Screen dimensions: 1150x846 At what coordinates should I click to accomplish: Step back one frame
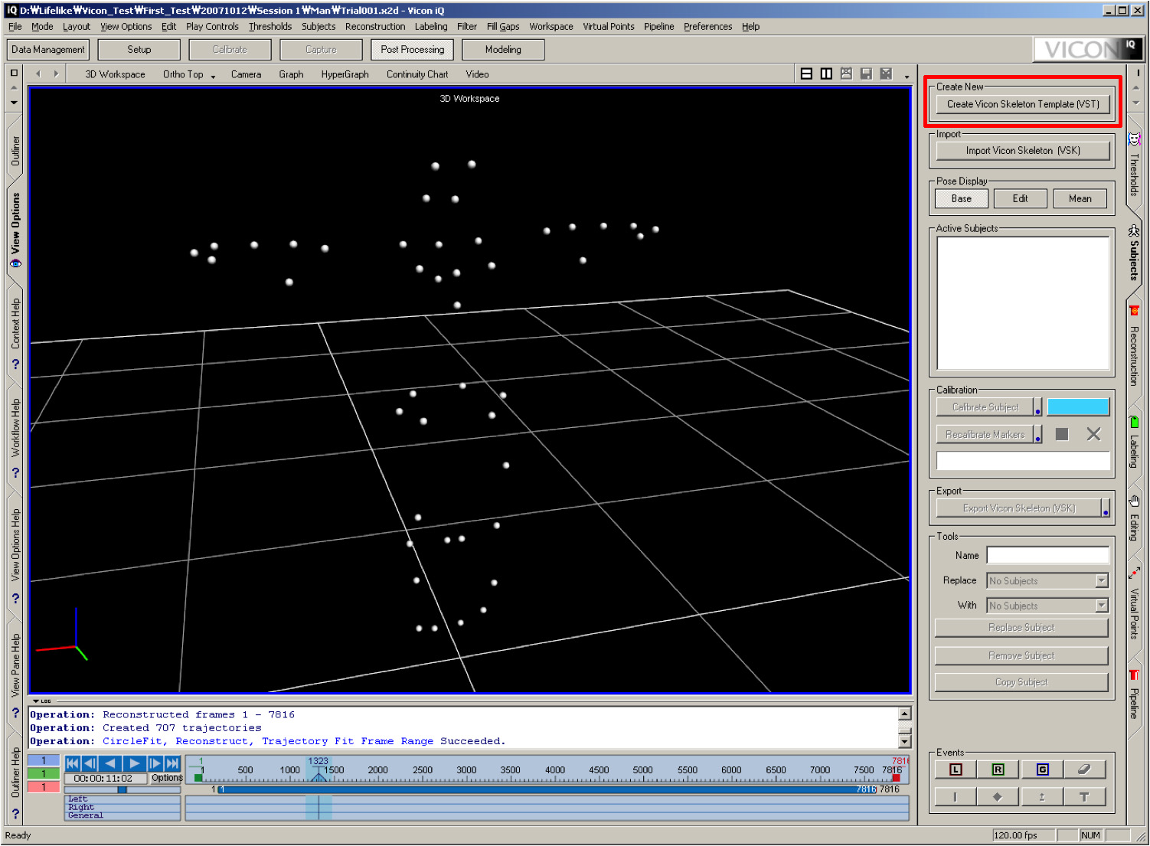click(90, 763)
